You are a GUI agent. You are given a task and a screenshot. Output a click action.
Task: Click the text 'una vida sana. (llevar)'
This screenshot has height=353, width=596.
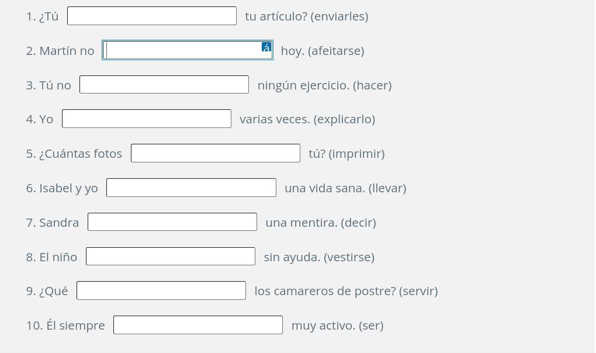[345, 188]
